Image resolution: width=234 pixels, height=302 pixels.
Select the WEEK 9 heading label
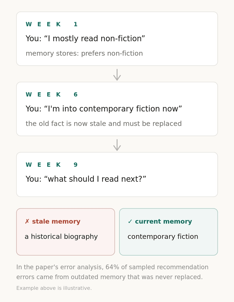pyautogui.click(x=51, y=165)
